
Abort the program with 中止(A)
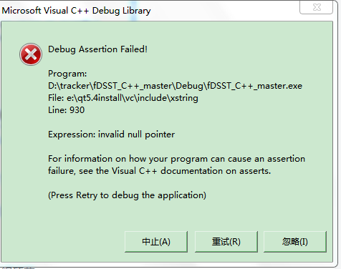(156, 242)
